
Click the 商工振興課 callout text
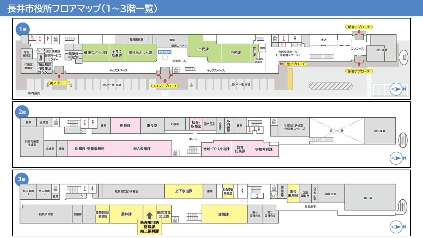149,232
